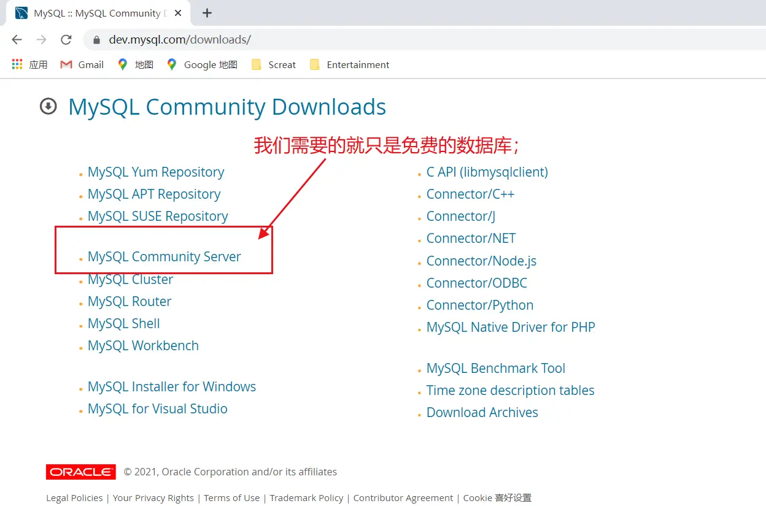
Task: Open the Gmail bookmark
Action: tap(82, 64)
